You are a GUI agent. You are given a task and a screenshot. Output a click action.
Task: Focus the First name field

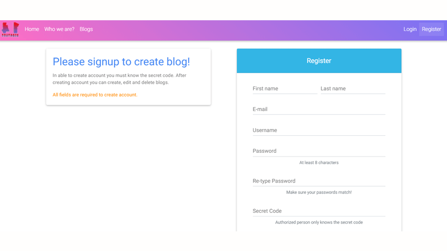[x=285, y=89]
